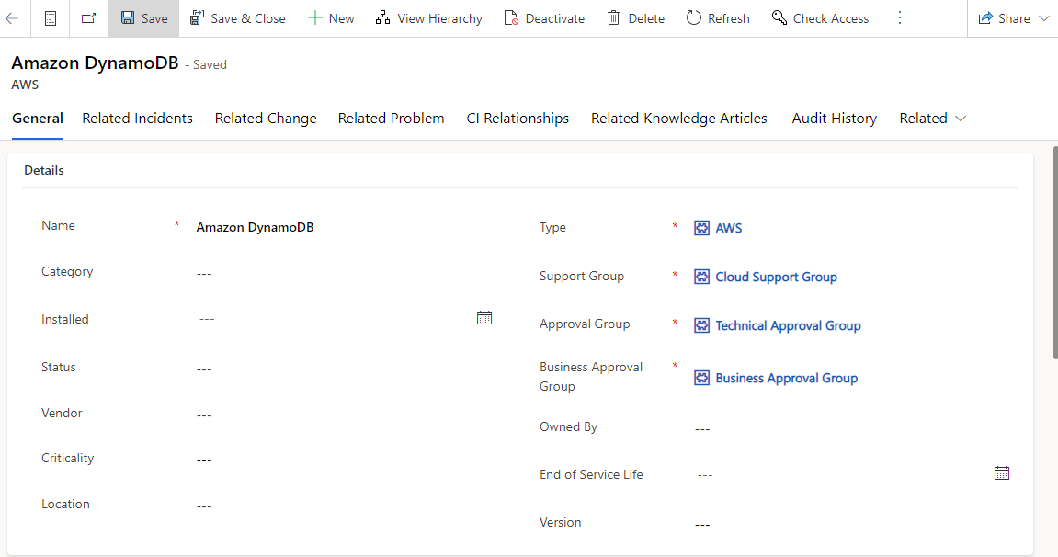Click Save & Close
The image size is (1058, 557).
tap(237, 18)
